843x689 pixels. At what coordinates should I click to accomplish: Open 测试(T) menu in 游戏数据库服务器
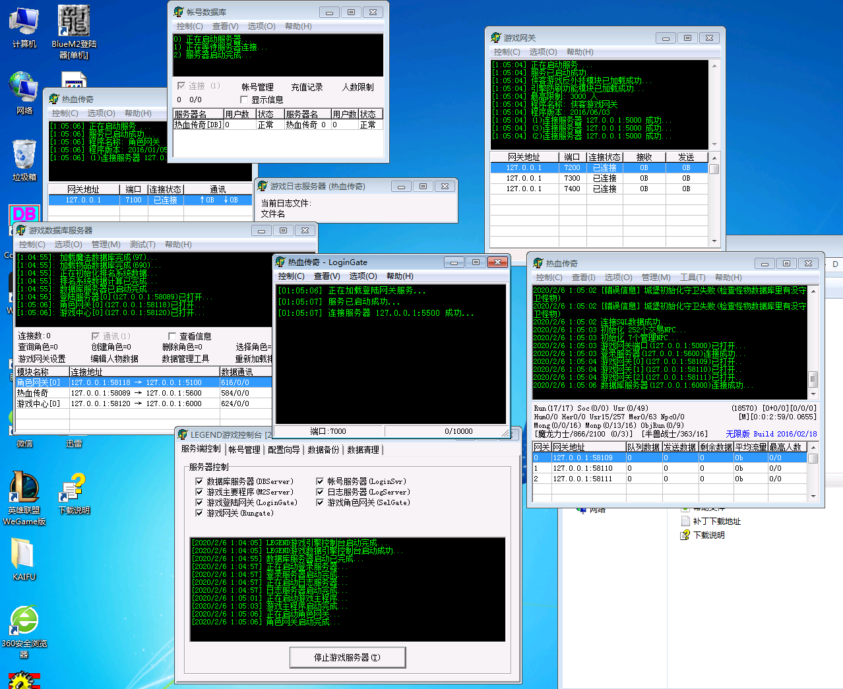tap(142, 245)
